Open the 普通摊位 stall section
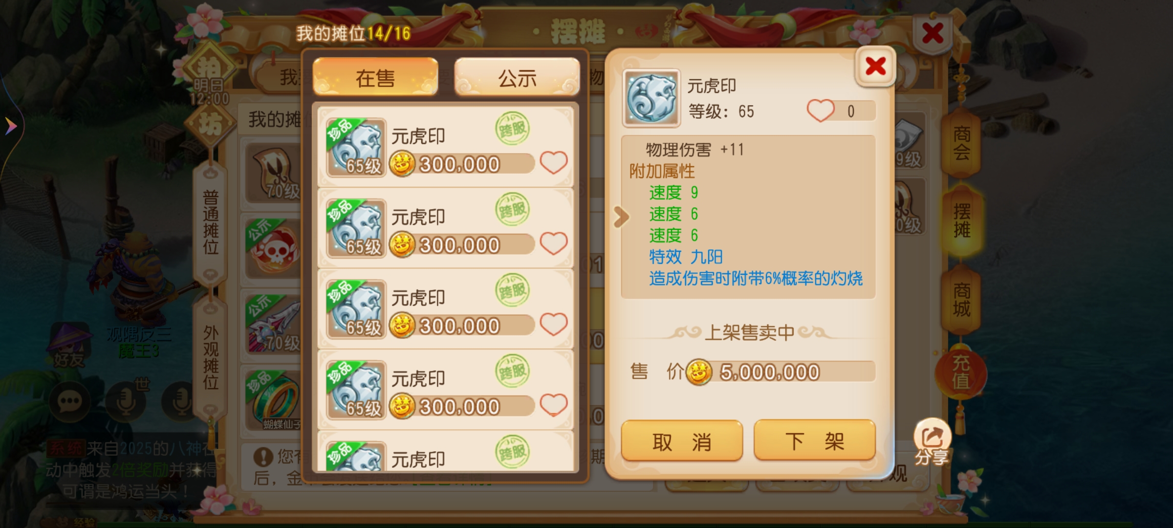1173x528 pixels. click(211, 222)
